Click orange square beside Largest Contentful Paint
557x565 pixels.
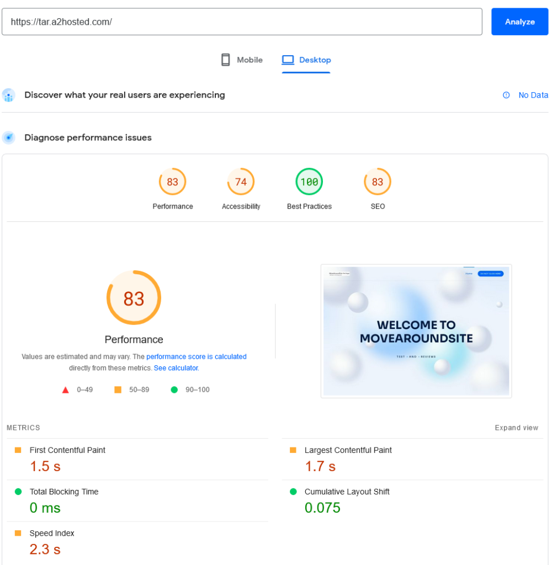click(293, 450)
